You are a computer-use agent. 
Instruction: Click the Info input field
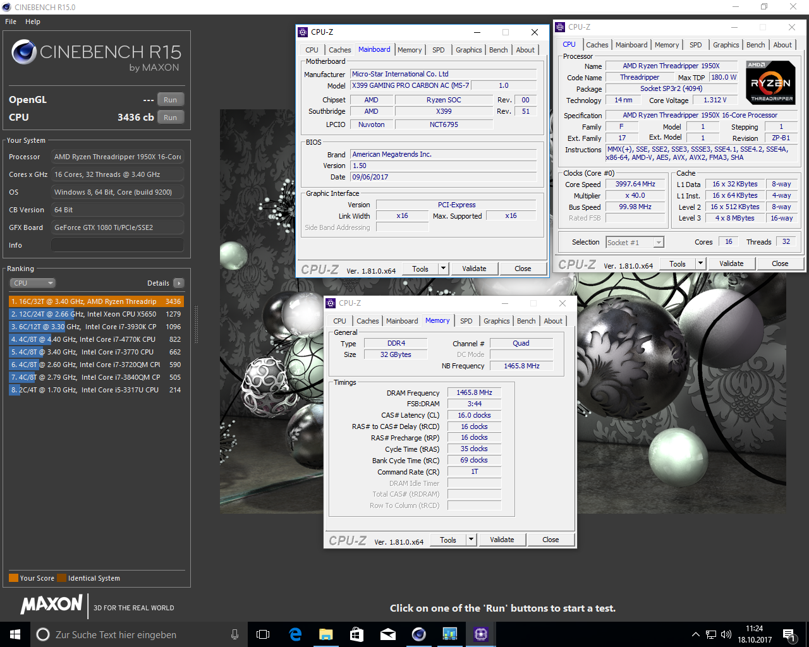click(118, 245)
